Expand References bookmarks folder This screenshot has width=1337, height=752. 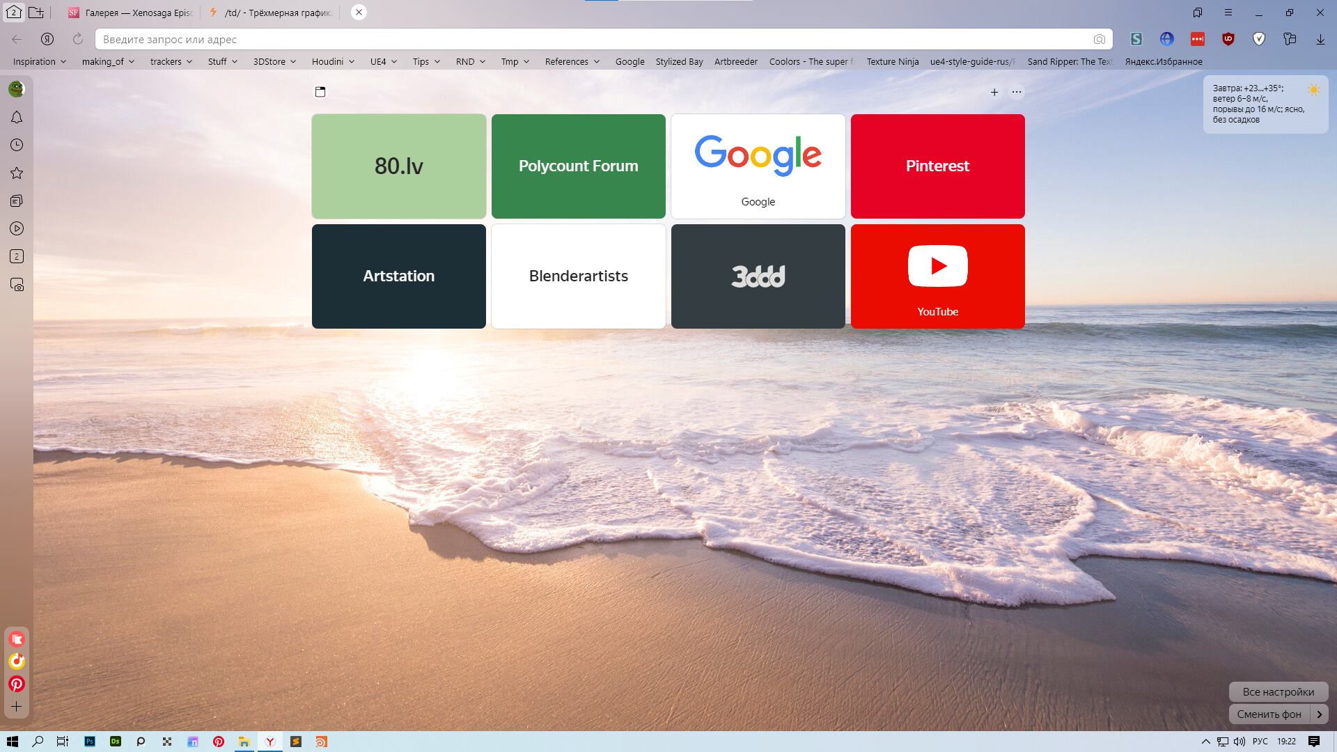click(572, 61)
